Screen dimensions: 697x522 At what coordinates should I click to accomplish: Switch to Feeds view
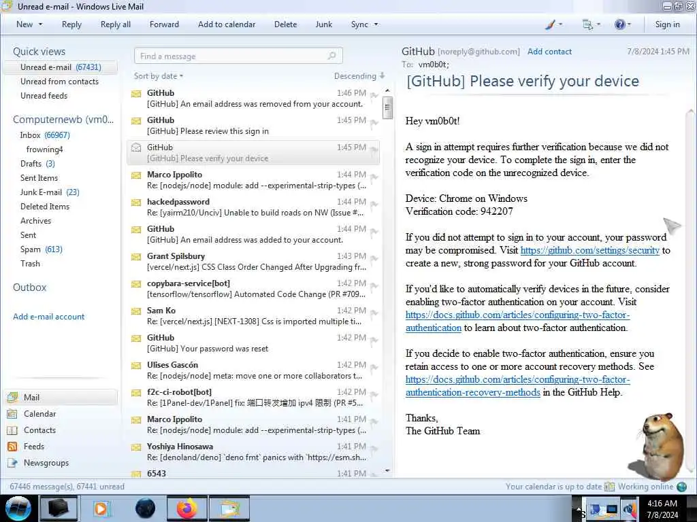pyautogui.click(x=34, y=446)
